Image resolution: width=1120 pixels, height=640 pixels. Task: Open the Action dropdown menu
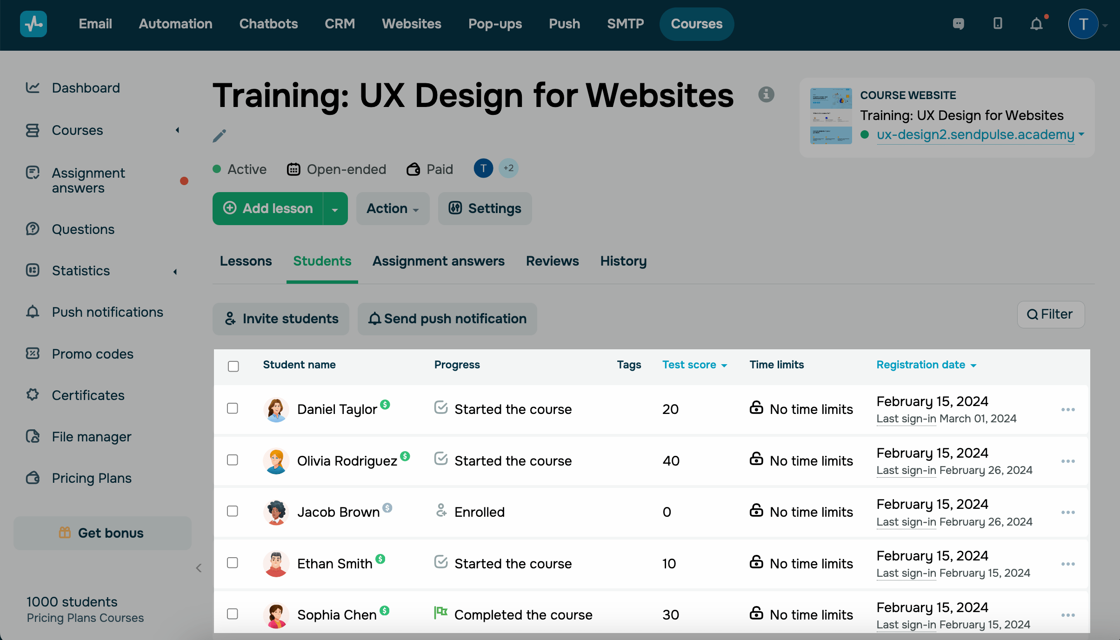(393, 209)
